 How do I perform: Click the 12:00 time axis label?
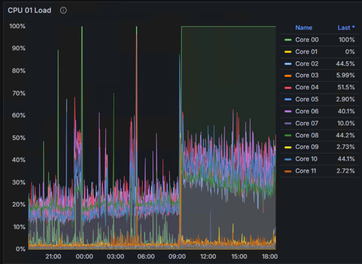point(208,256)
